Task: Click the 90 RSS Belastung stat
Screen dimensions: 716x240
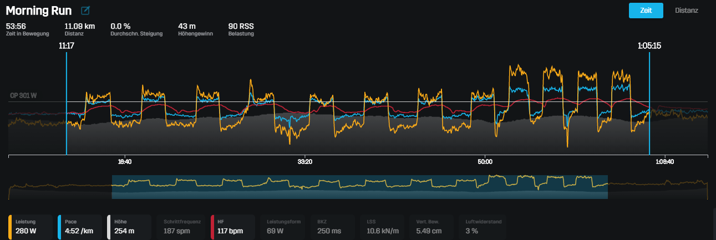Action: click(241, 29)
